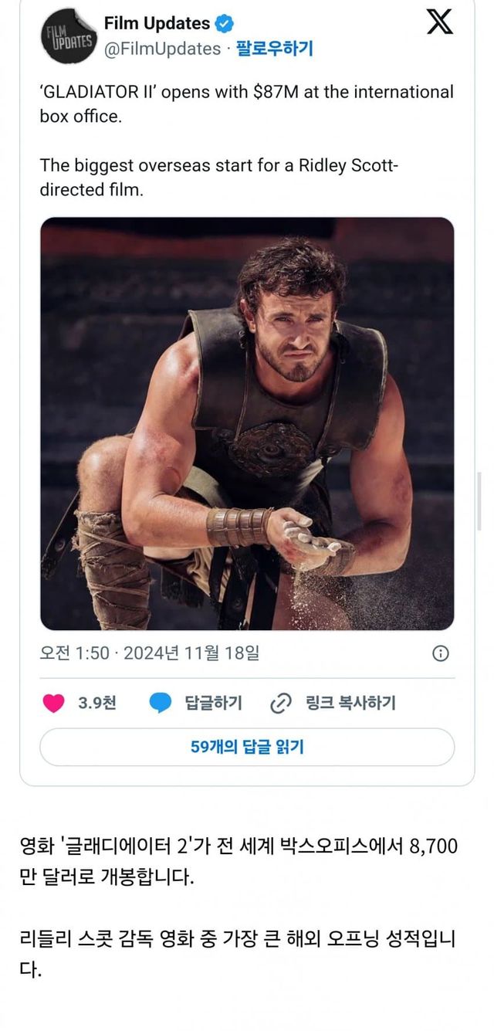This screenshot has width=494, height=1031.
Task: Click the 3.9천 like count
Action: pyautogui.click(x=97, y=703)
